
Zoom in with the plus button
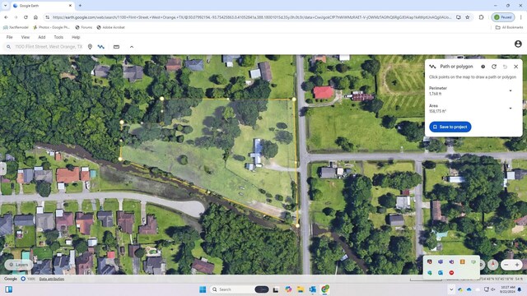(x=517, y=265)
